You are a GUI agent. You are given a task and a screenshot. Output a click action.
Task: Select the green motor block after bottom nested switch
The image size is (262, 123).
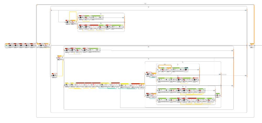[x=217, y=96]
